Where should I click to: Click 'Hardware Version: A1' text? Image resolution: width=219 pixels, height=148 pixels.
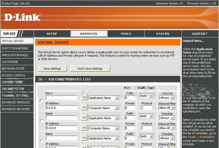(169, 3)
